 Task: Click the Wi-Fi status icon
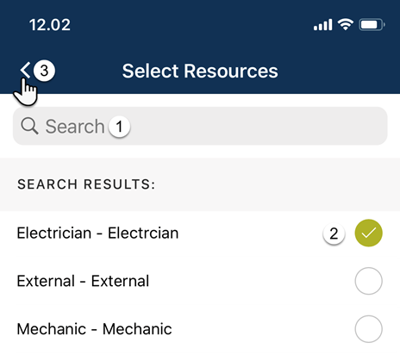(x=346, y=24)
